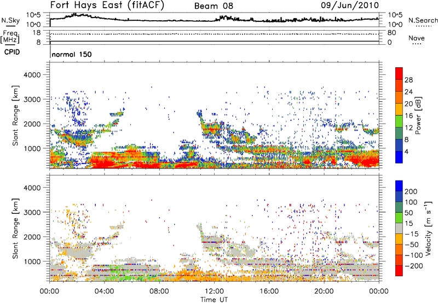
Task: Click the 'Freq. [MHz]' axis label
Action: click(10, 37)
